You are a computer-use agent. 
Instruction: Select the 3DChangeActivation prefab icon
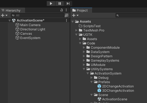click(99, 90)
